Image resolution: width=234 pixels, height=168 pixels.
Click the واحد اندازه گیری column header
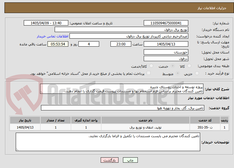(86, 120)
